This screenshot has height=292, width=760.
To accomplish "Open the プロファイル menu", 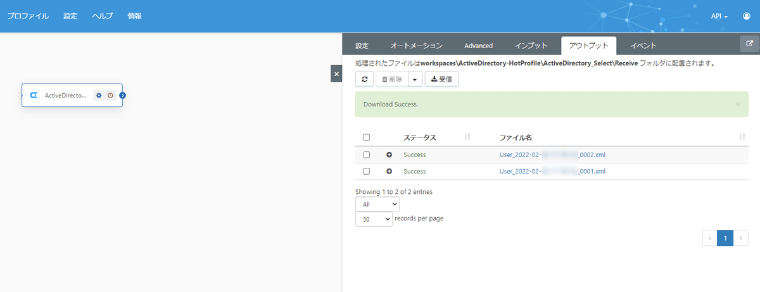I will (x=28, y=16).
